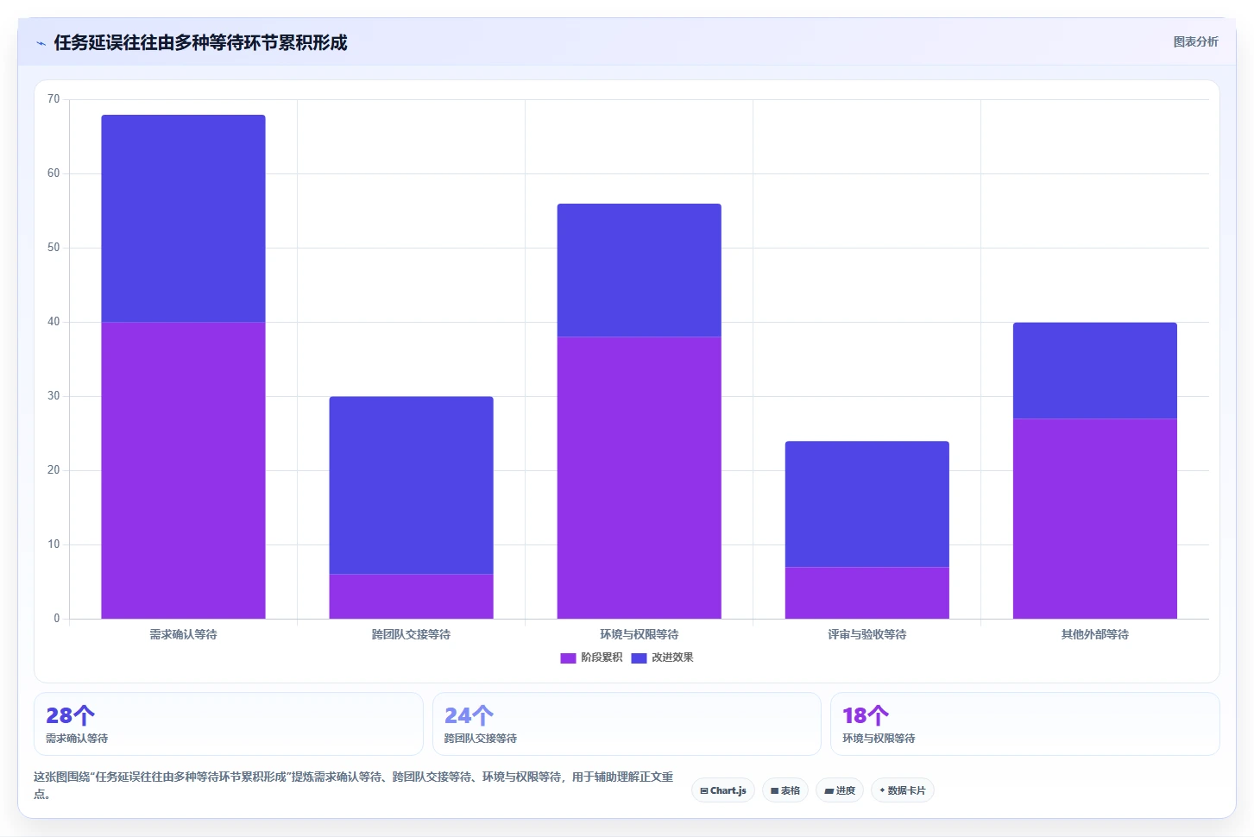Click the chart title 任务延误往往由多种等待环节累积形成
This screenshot has height=837, width=1254.
click(x=200, y=42)
